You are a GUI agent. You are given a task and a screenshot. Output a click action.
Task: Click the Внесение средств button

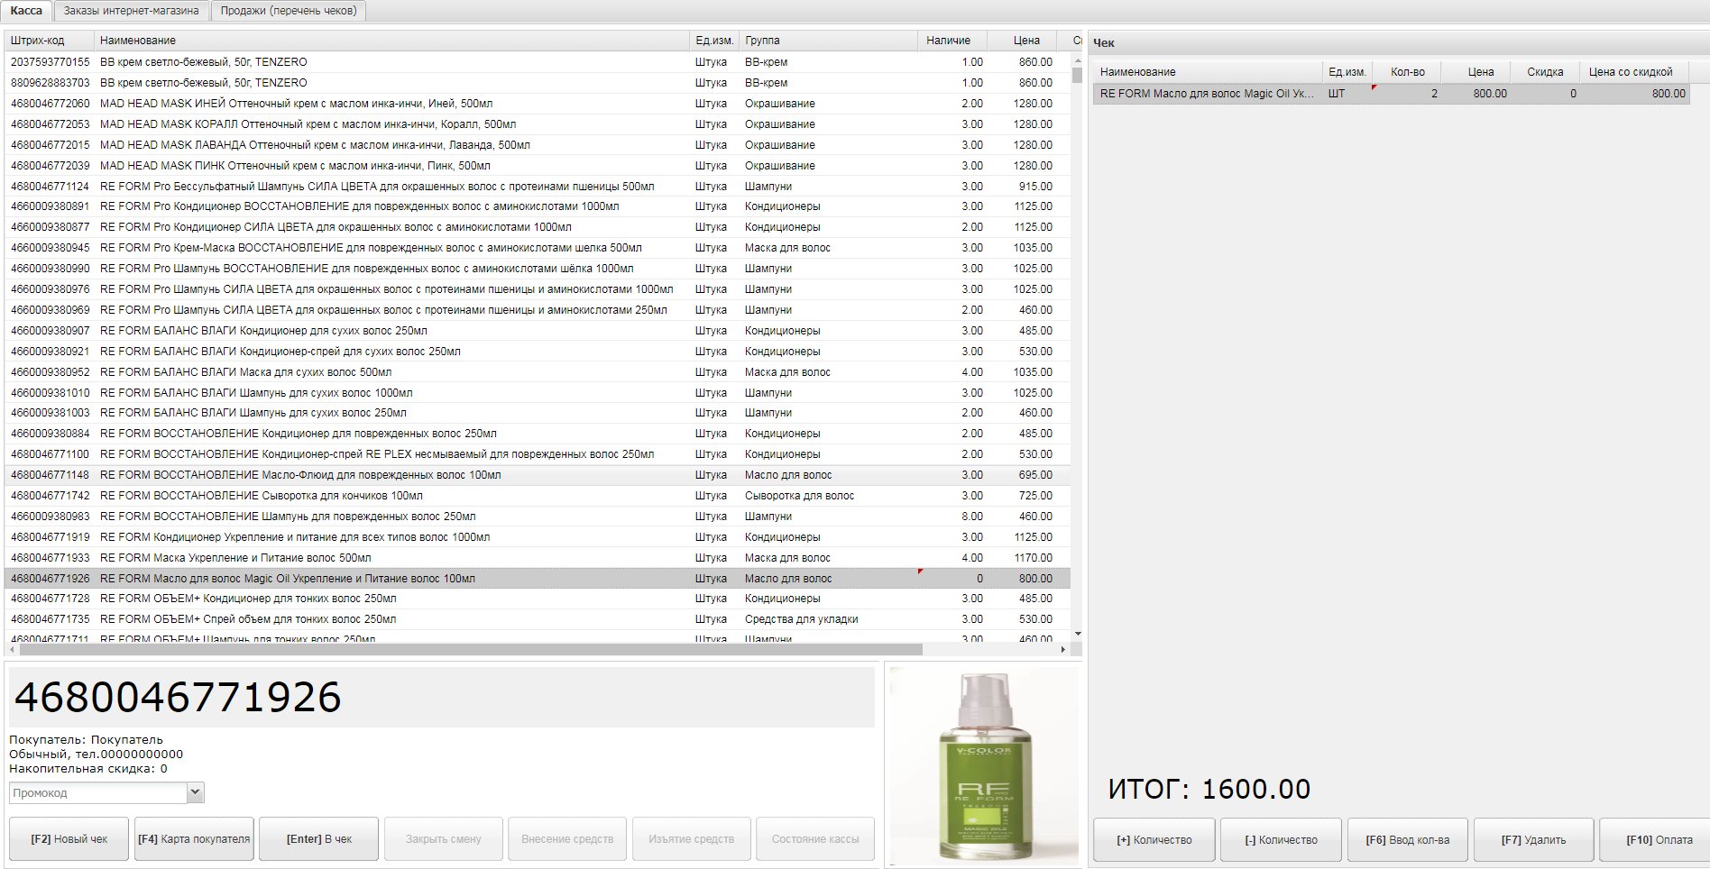pos(567,839)
